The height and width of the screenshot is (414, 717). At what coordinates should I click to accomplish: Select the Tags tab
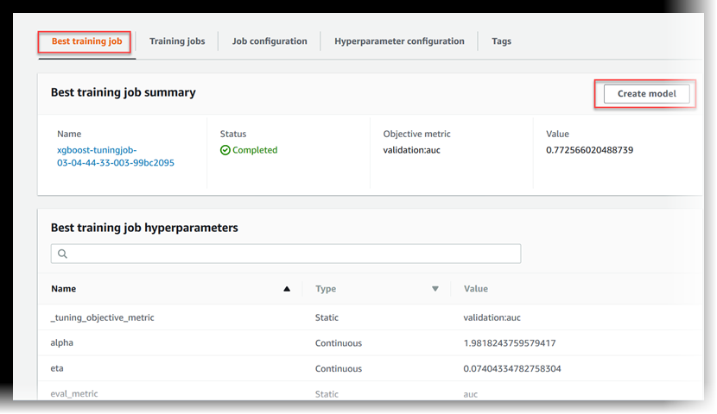[501, 41]
